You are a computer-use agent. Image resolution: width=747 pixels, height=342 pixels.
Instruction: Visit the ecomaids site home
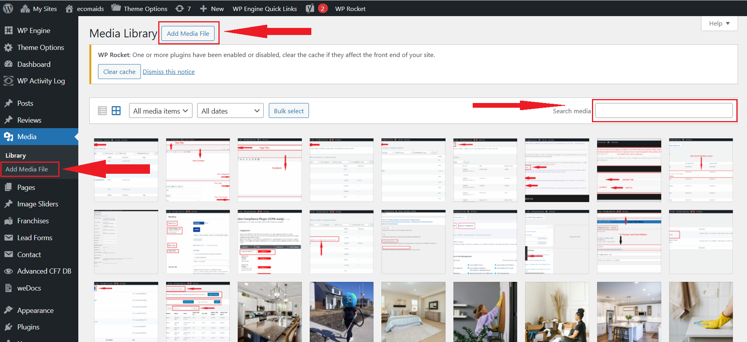click(x=85, y=8)
